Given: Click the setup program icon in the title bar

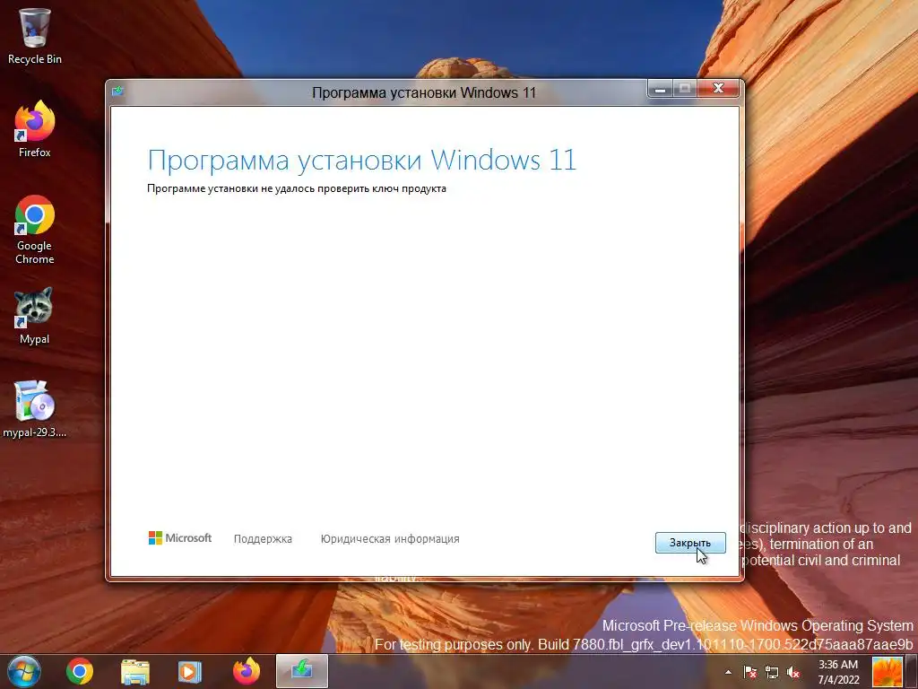Looking at the screenshot, I should (117, 91).
